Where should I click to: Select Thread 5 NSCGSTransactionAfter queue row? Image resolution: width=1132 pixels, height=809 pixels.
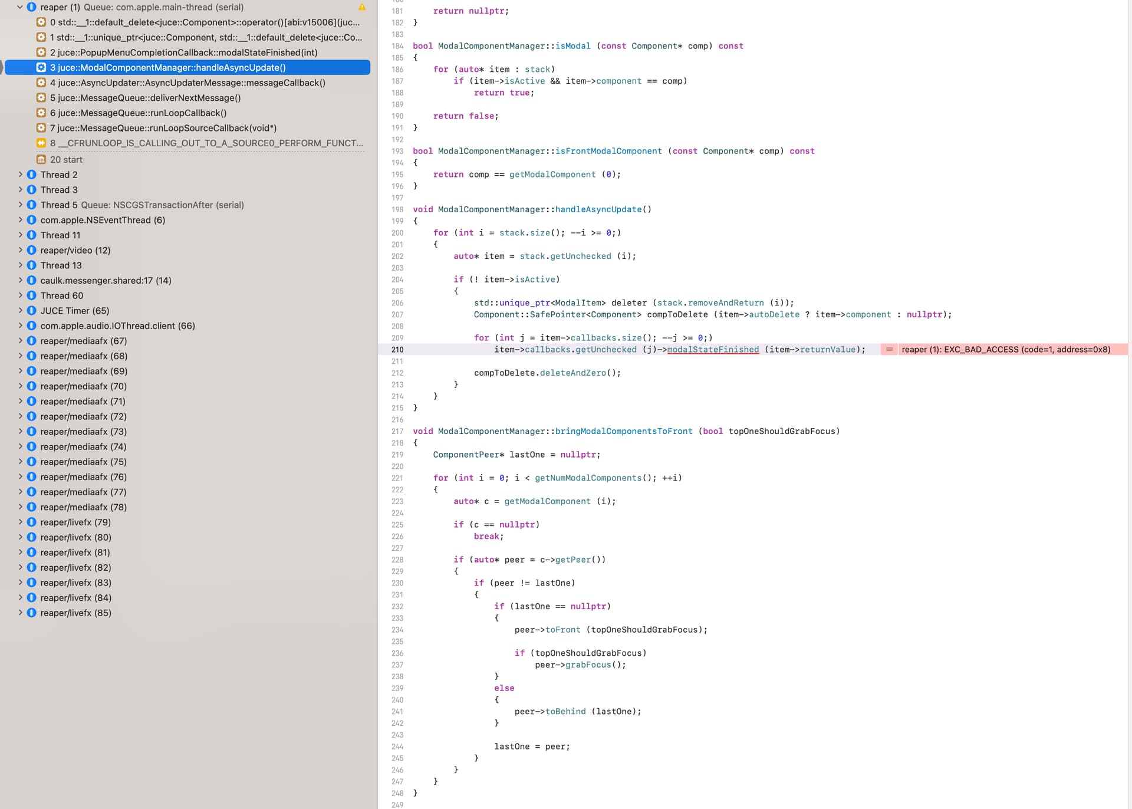coord(141,205)
